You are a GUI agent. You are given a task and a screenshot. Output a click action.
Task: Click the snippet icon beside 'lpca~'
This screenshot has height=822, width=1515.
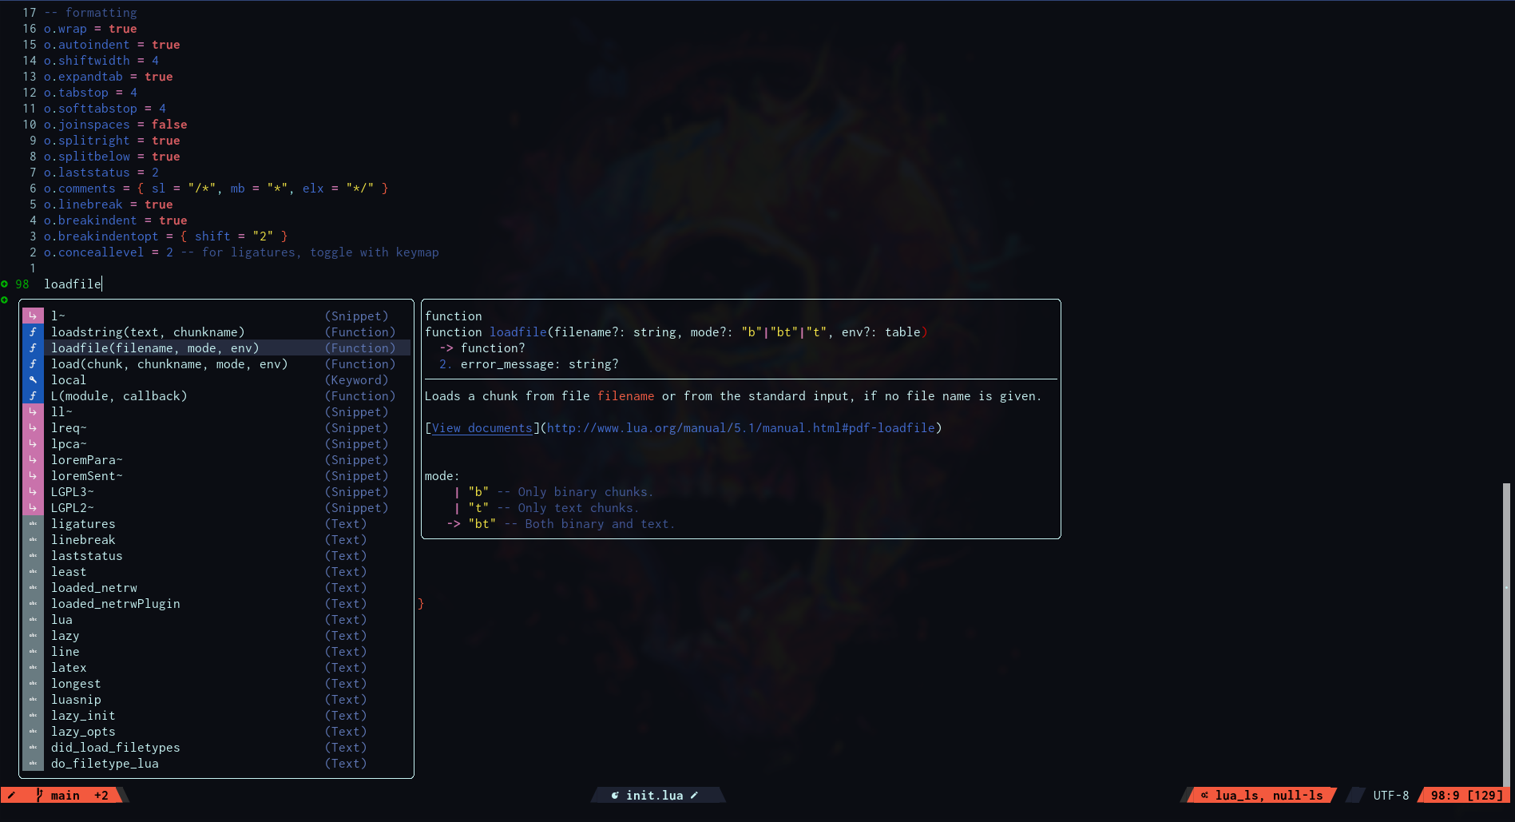(33, 444)
